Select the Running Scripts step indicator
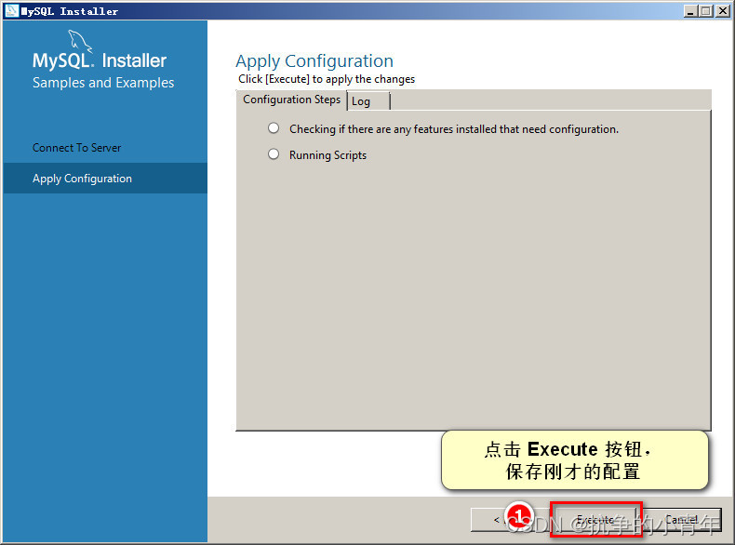 (274, 154)
